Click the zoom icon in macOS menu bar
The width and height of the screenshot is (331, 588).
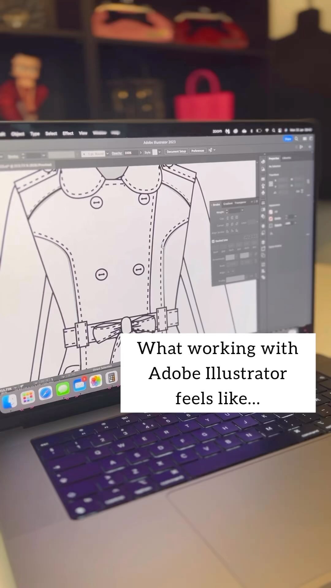point(217,131)
